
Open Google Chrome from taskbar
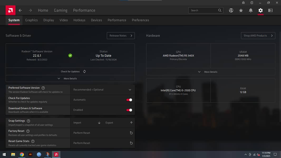(x=22, y=154)
